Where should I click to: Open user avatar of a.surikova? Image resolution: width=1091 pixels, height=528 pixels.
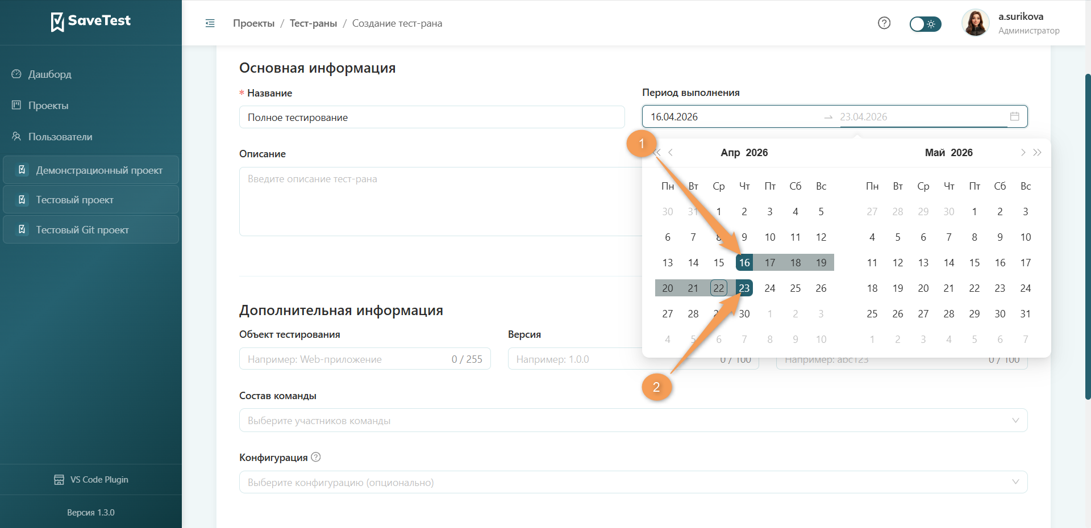(975, 23)
